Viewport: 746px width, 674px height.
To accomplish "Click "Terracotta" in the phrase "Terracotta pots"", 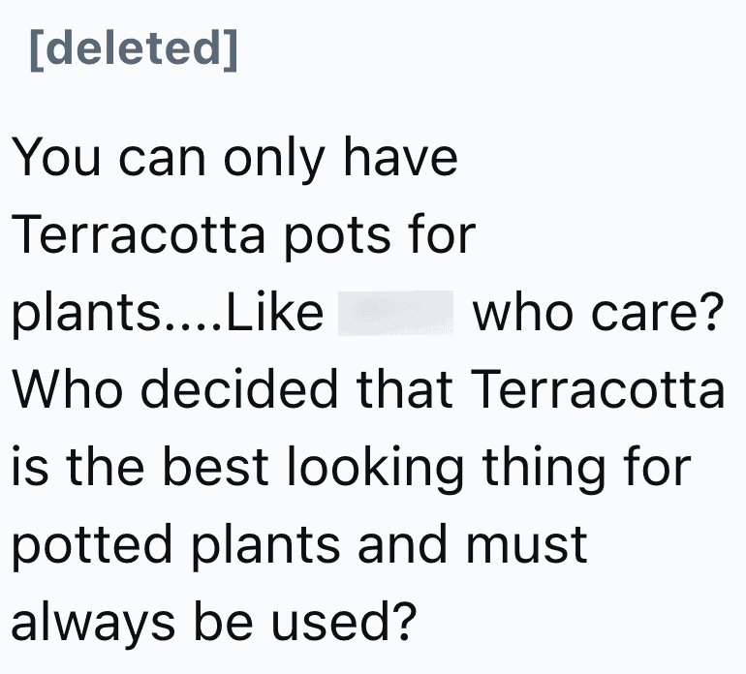I will [138, 234].
